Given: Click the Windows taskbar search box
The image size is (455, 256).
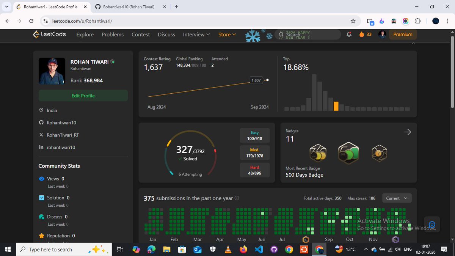Looking at the screenshot, I should (64, 249).
